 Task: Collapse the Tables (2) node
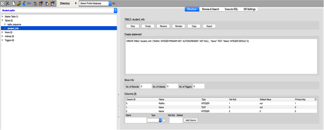(x=2, y=21)
